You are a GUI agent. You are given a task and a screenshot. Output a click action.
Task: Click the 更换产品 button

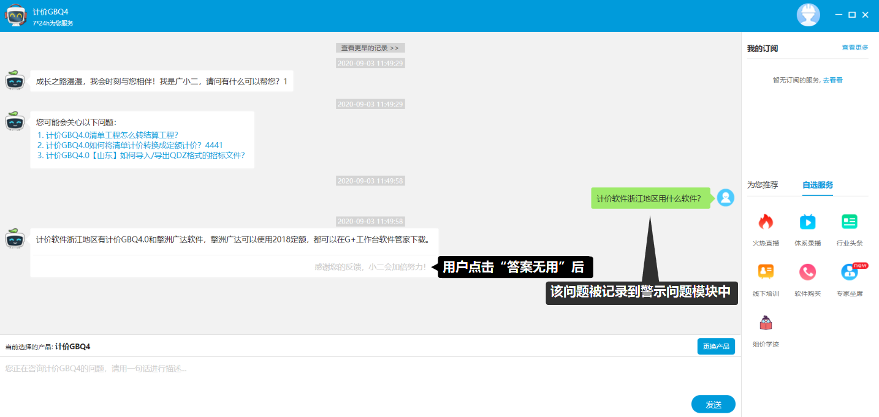tap(715, 347)
